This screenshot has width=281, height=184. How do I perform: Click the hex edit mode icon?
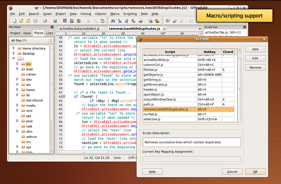72,21
